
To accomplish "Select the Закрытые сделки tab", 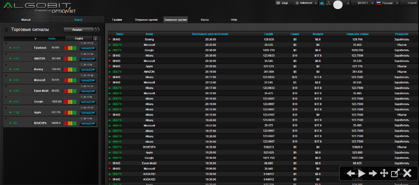I will [x=175, y=20].
